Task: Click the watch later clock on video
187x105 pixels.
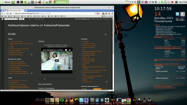Action: [66, 50]
